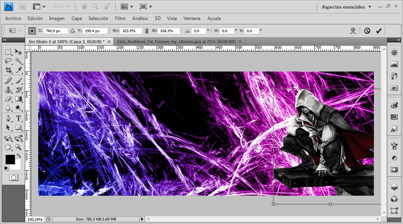
Task: Select the Gradient tool
Action: coord(18,99)
